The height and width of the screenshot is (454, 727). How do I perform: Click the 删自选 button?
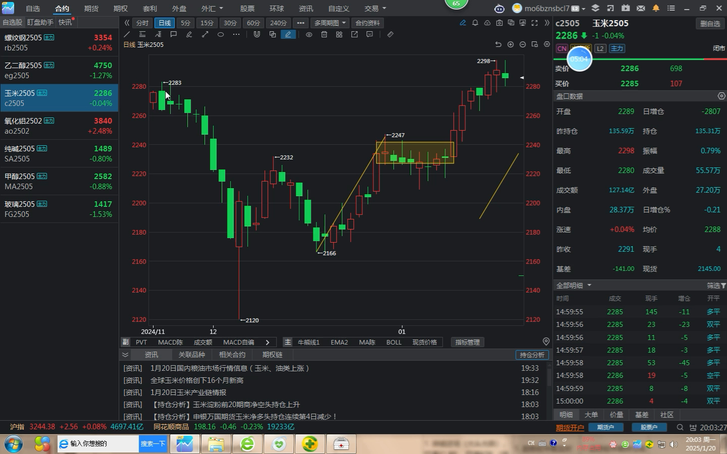(x=710, y=24)
